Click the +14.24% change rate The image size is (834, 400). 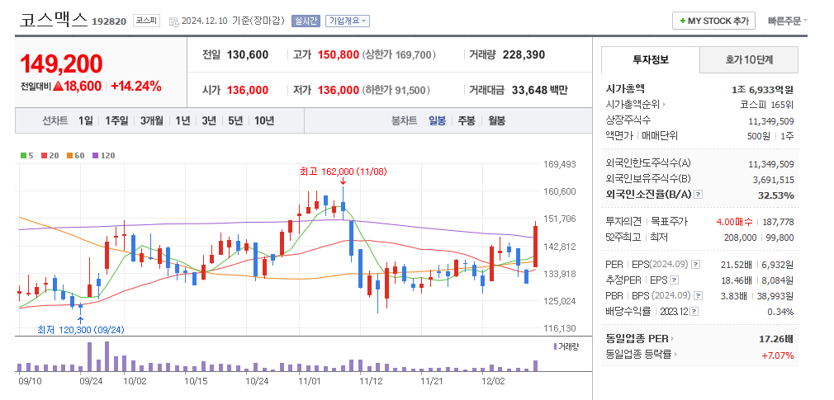tap(135, 87)
